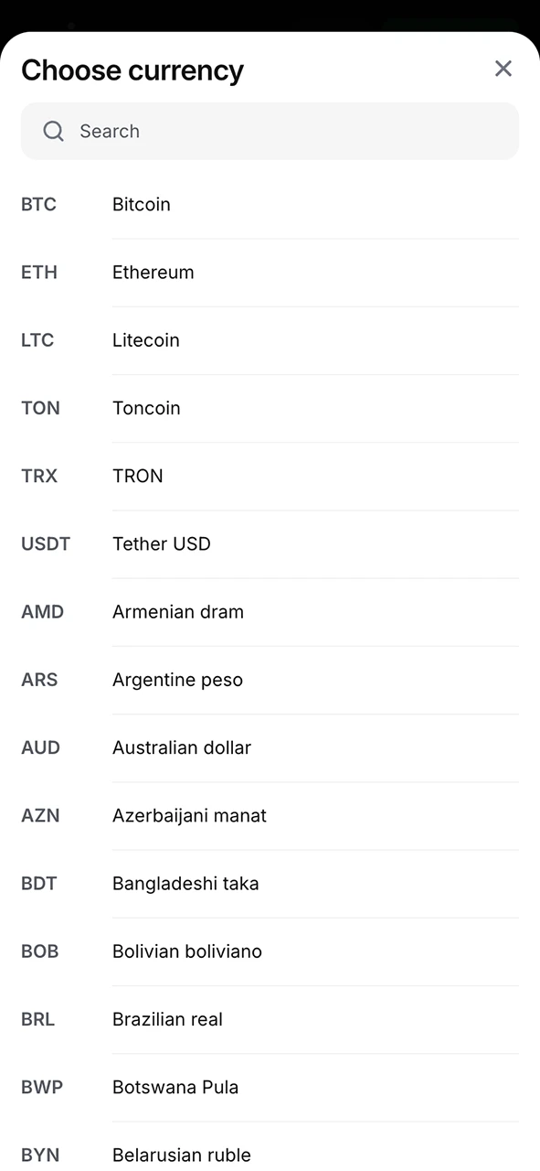This screenshot has height=1171, width=540.
Task: Select Bolivian boliviano (BOB)
Action: click(x=270, y=951)
